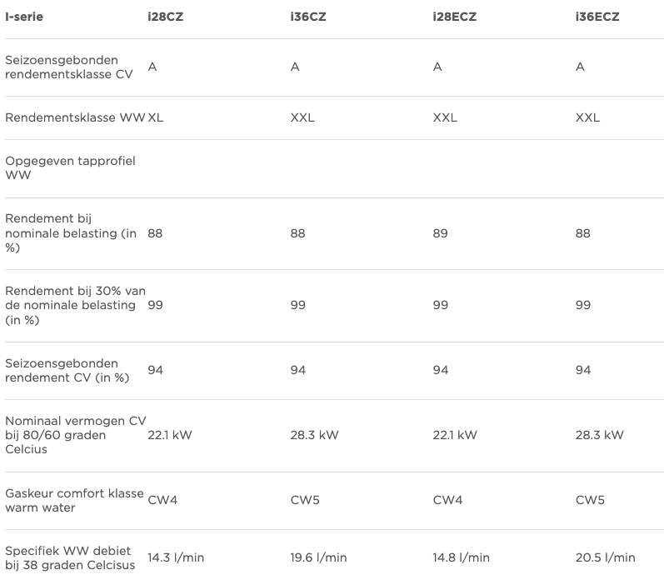
Task: Click the I-serie header cell
Action: point(24,17)
